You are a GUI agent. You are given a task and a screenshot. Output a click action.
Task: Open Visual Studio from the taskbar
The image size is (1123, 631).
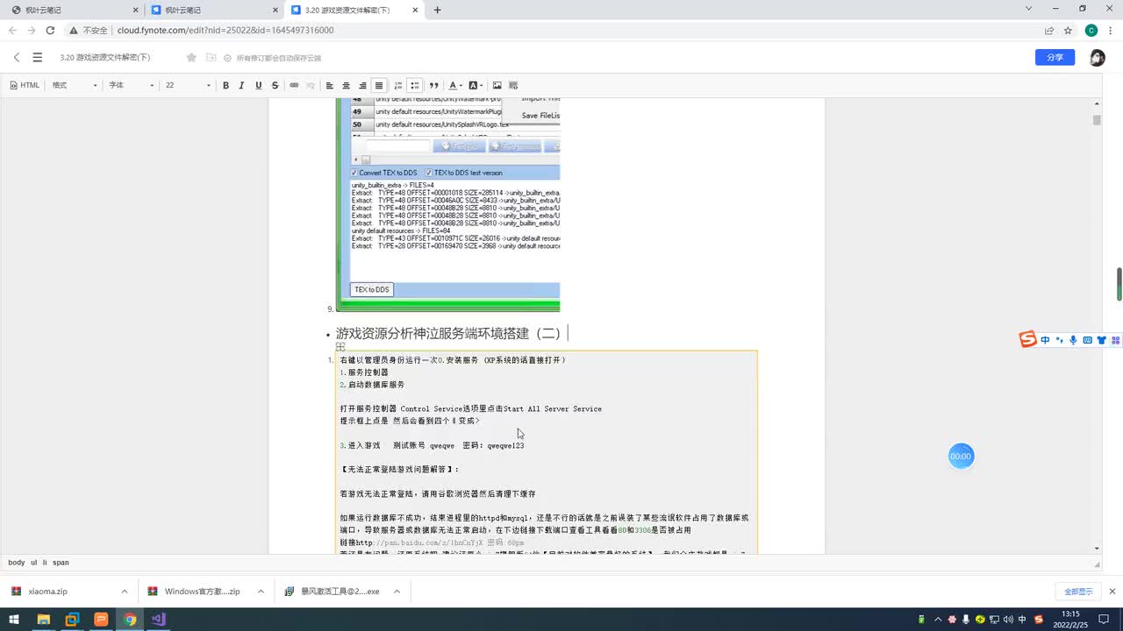point(158,620)
